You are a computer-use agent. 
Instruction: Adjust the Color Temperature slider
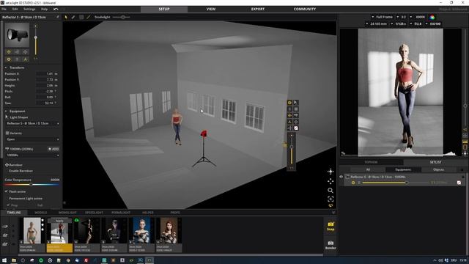[31, 185]
